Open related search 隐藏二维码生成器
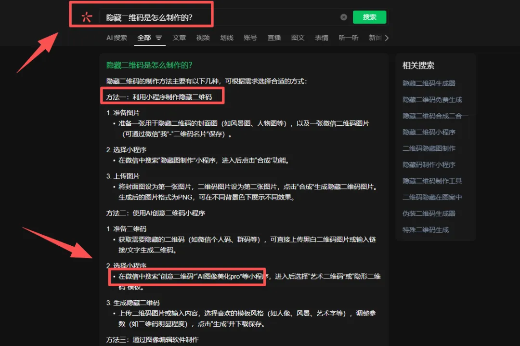The width and height of the screenshot is (520, 346). click(429, 83)
